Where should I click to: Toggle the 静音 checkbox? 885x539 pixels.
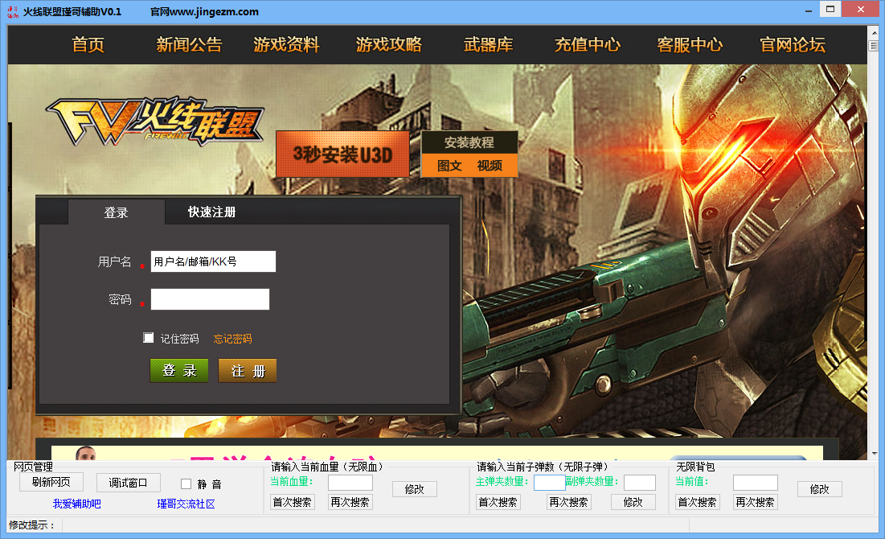(186, 484)
